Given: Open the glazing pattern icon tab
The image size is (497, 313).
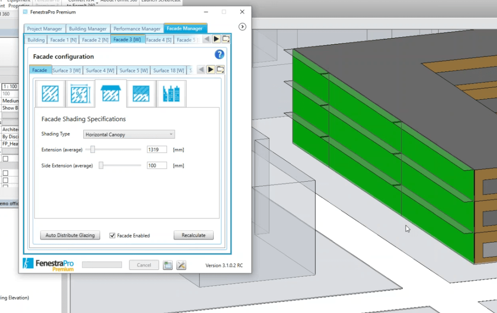Looking at the screenshot, I should click(x=50, y=94).
